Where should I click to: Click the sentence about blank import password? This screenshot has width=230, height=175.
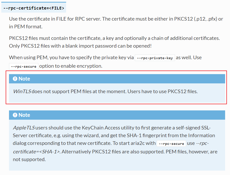click(x=80, y=46)
